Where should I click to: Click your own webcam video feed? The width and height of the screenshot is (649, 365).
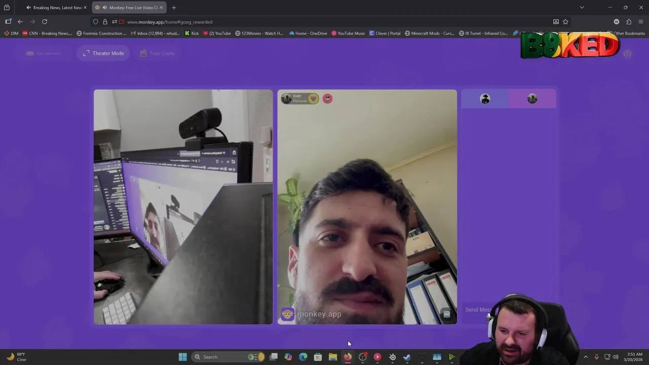pos(183,207)
